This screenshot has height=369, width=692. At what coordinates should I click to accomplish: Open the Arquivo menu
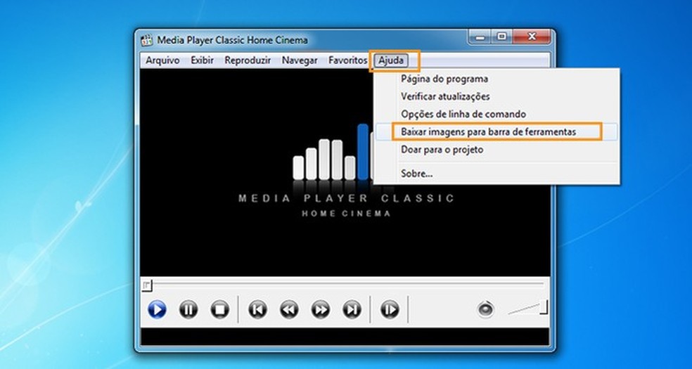[x=162, y=60]
